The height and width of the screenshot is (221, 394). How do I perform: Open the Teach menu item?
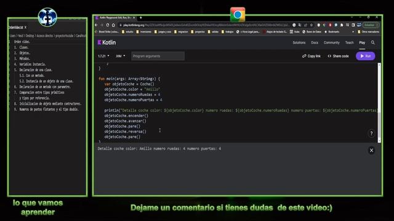(349, 42)
